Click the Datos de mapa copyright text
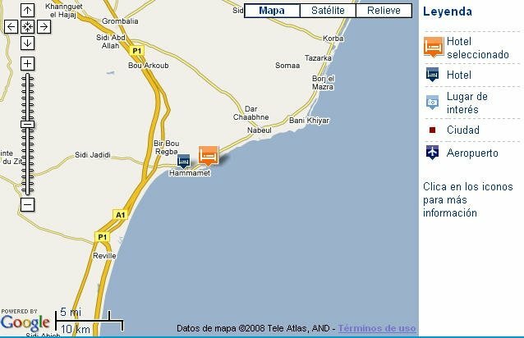The image size is (524, 338). click(254, 328)
